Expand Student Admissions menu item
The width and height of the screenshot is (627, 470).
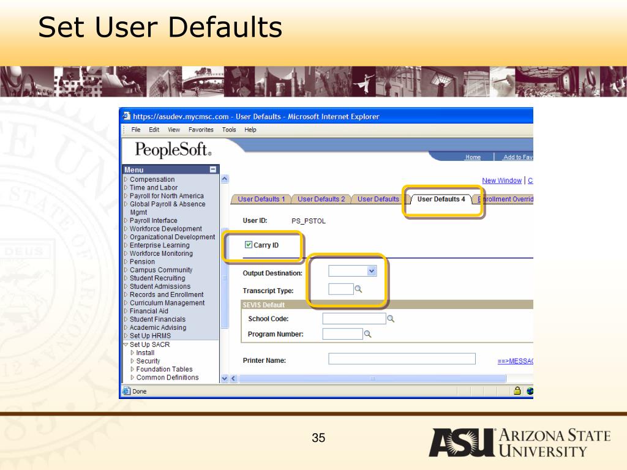(126, 286)
